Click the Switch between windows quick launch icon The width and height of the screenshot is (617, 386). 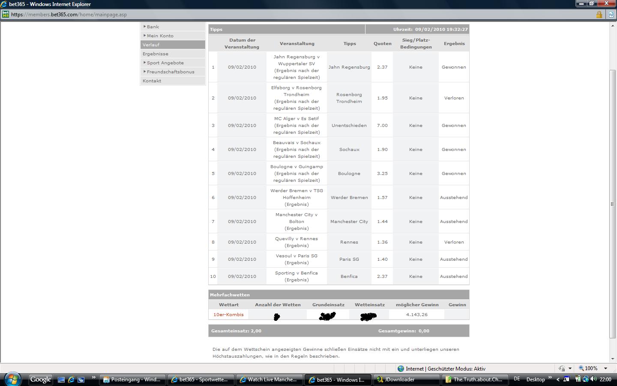pyautogui.click(x=81, y=380)
